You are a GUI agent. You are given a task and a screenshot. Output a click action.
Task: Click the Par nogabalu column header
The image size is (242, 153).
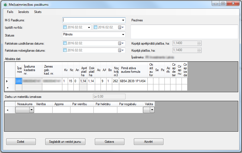click(x=130, y=104)
